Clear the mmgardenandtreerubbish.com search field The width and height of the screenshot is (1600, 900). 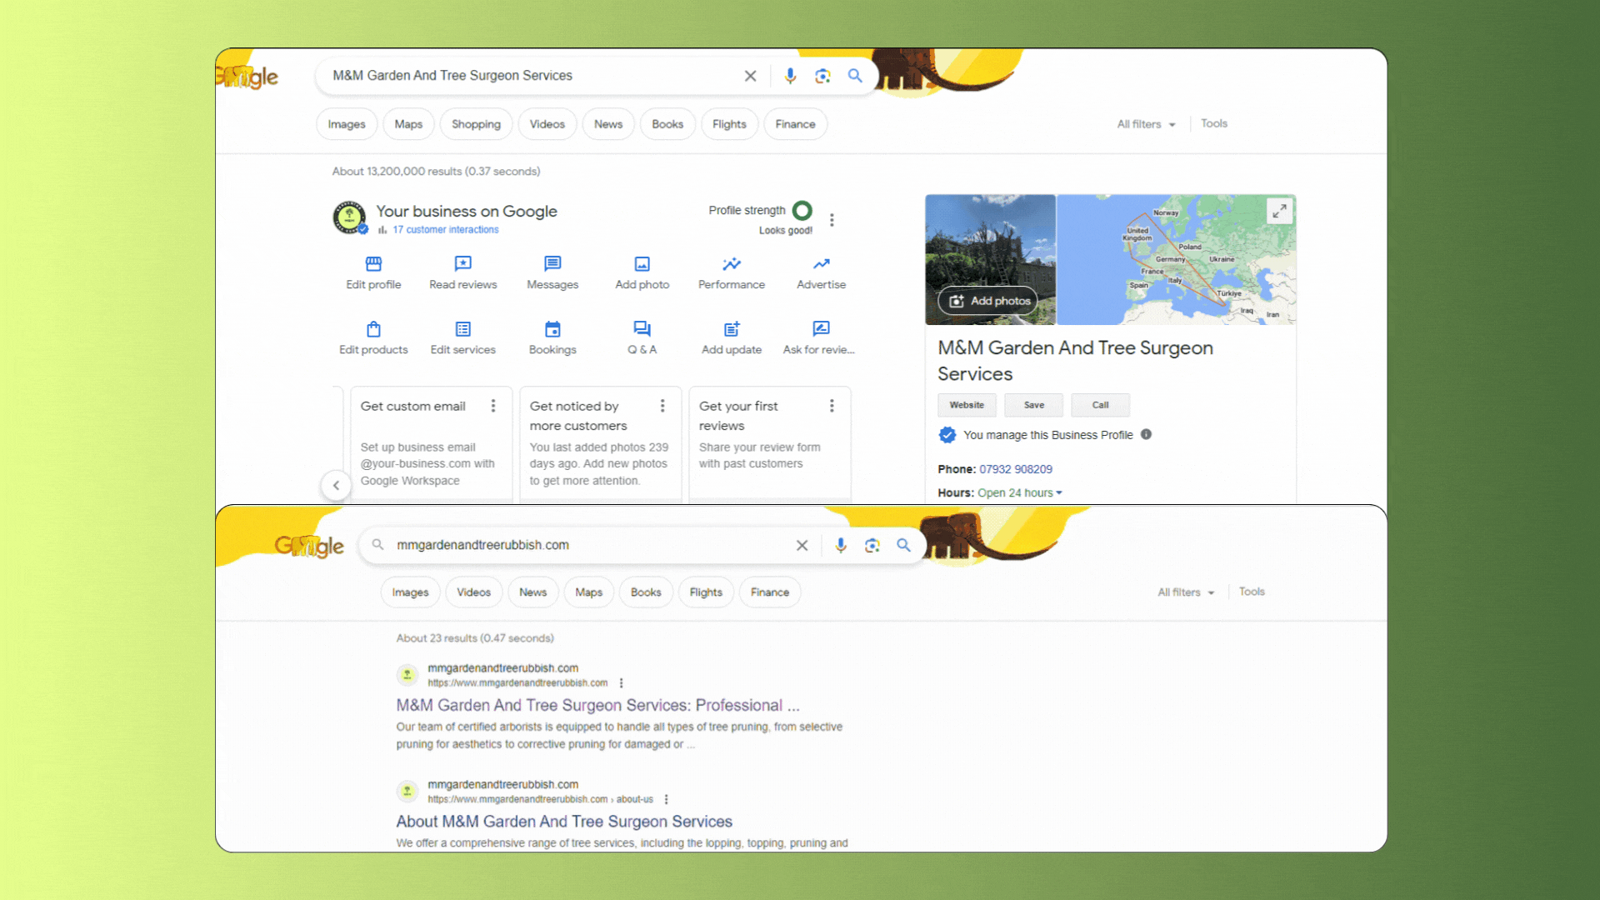pos(802,545)
